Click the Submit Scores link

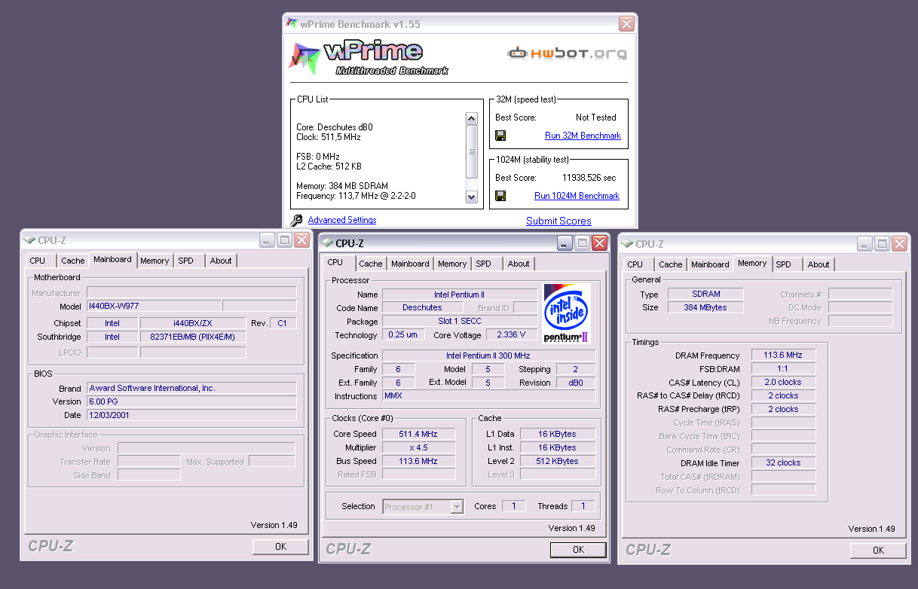558,221
